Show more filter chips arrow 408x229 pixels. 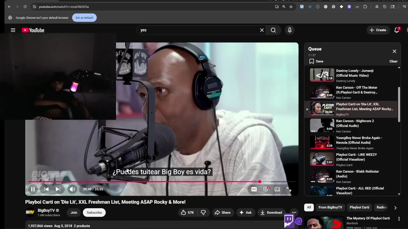coord(395,208)
